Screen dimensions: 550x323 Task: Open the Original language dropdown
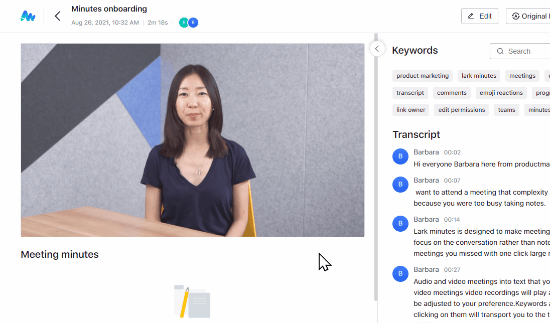pos(528,16)
